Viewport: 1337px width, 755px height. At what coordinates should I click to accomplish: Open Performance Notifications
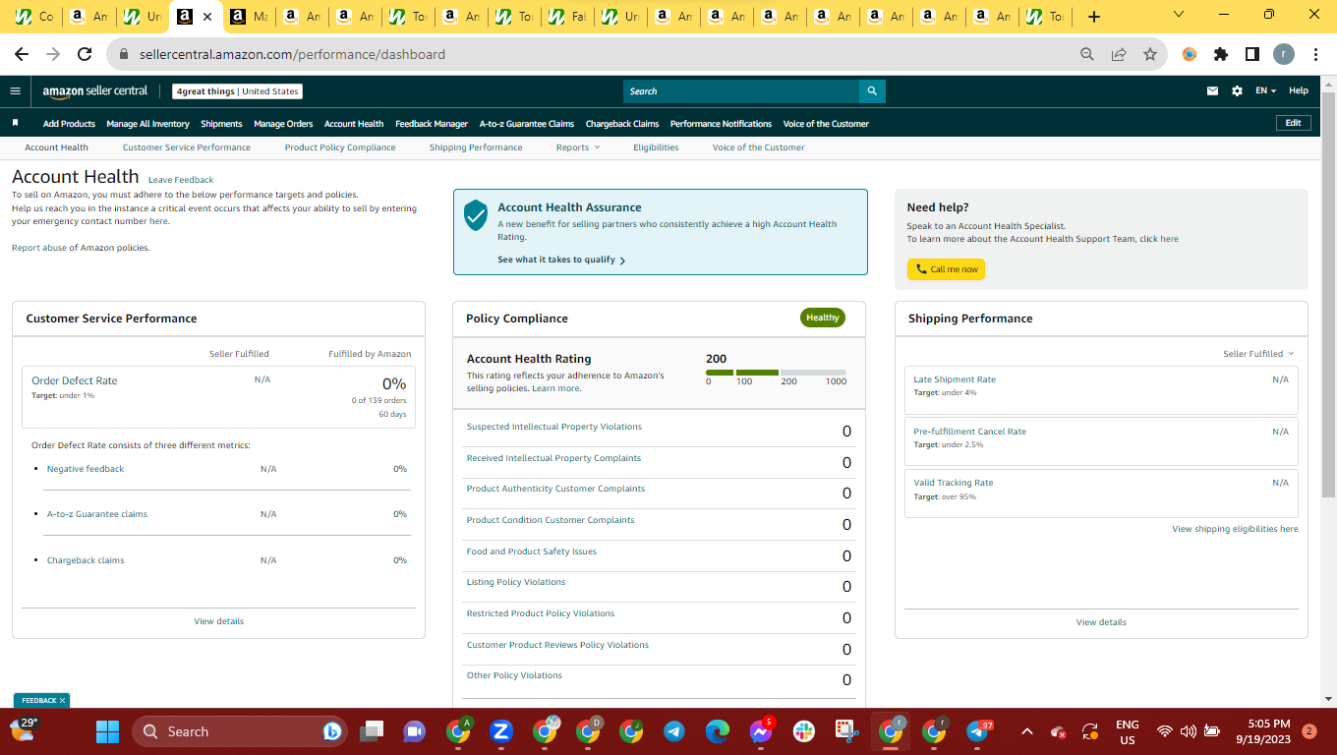(721, 124)
